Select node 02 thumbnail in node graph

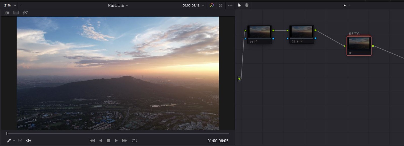(301, 32)
